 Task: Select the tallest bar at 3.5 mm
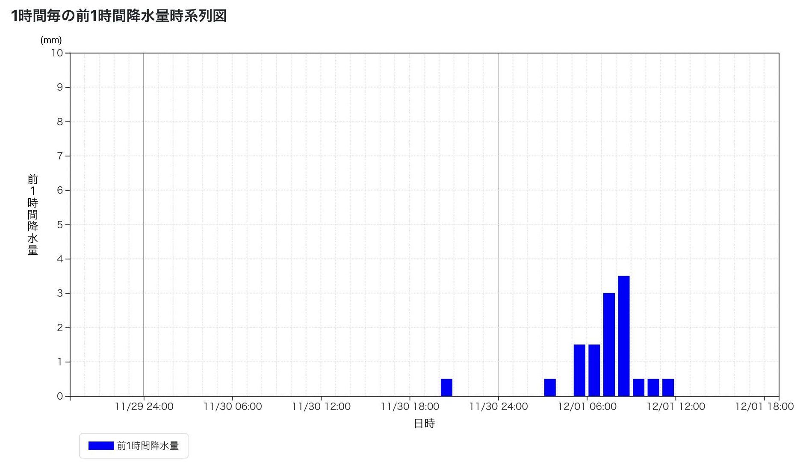(x=624, y=336)
